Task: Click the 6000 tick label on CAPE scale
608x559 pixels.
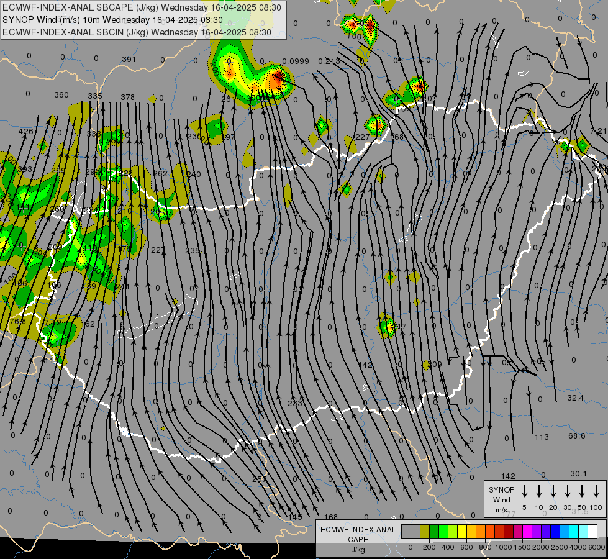Action: [597, 547]
